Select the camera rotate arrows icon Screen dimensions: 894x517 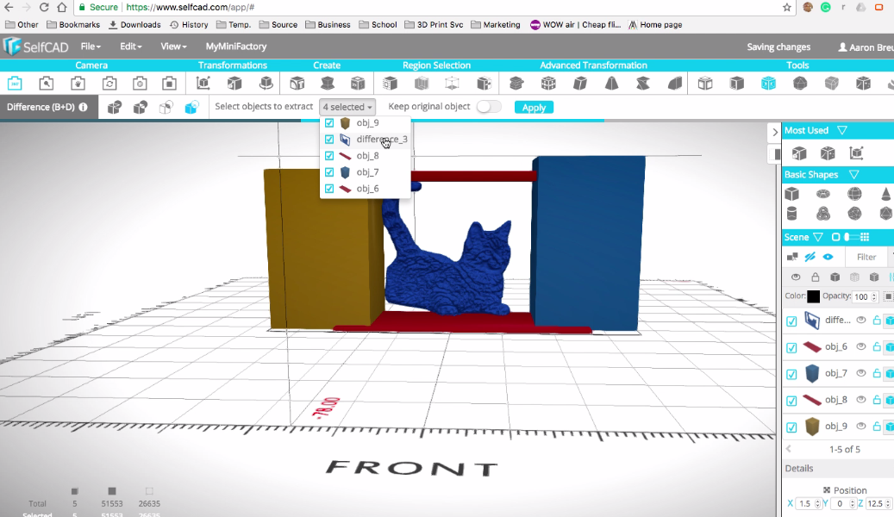[109, 84]
